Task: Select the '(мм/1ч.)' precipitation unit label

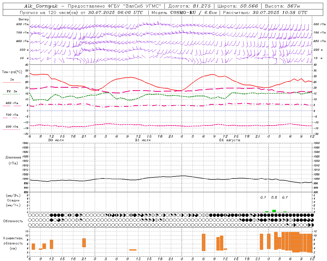Action: pos(13,205)
